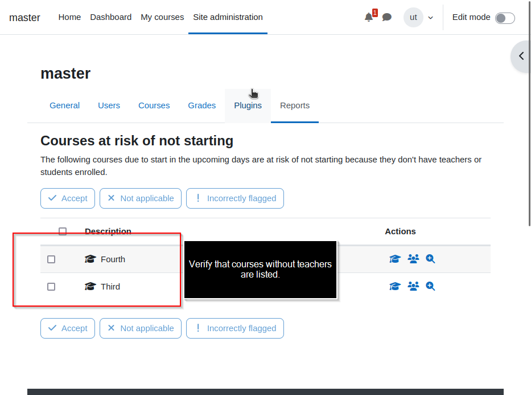
Task: Click the page vertical scrollbar
Action: click(530, 113)
